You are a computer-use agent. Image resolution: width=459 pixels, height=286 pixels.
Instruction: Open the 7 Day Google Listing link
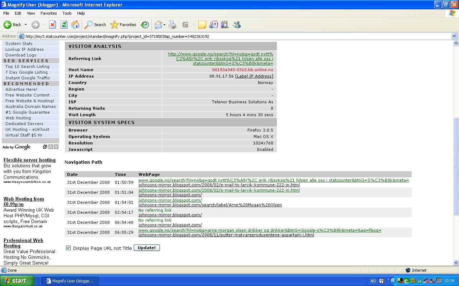(27, 72)
